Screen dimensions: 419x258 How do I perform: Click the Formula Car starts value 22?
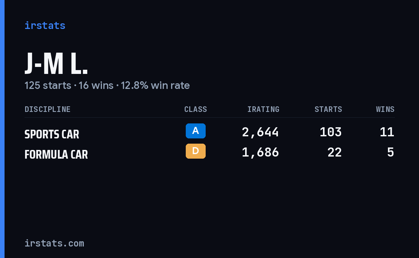click(335, 152)
